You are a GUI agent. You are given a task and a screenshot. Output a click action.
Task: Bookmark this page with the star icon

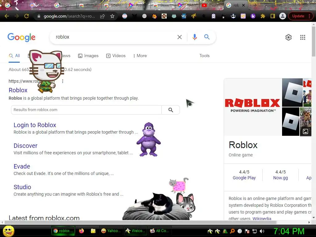[112, 16]
